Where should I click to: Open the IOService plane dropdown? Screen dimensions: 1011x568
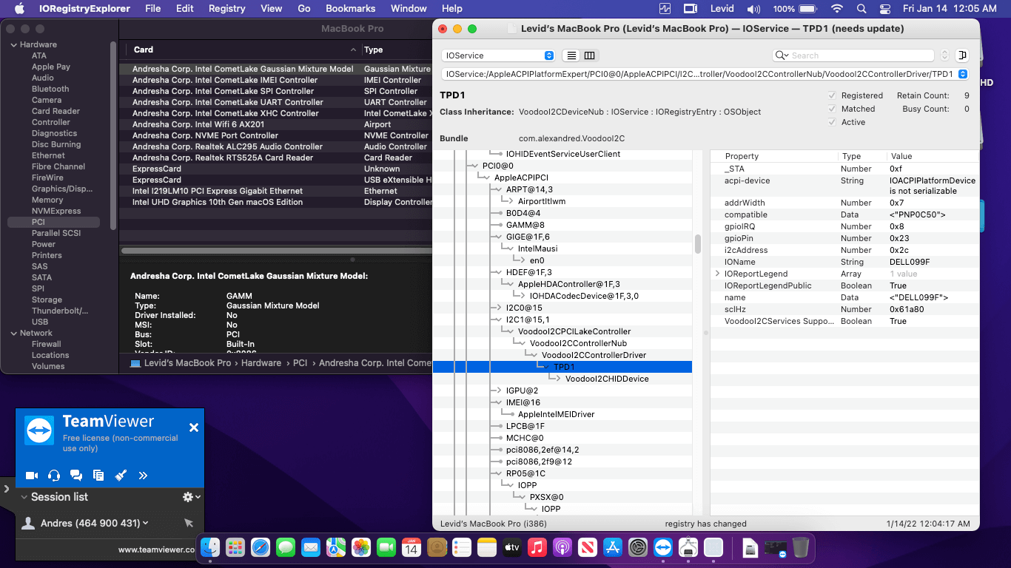[498, 55]
